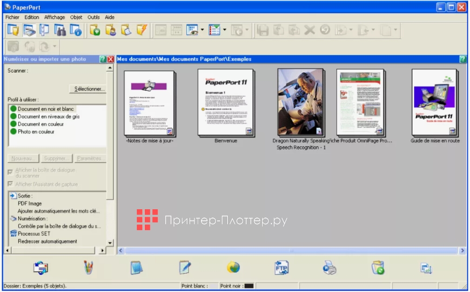Open the Outils menu
Viewport: 470px width, 292px height.
tap(94, 17)
